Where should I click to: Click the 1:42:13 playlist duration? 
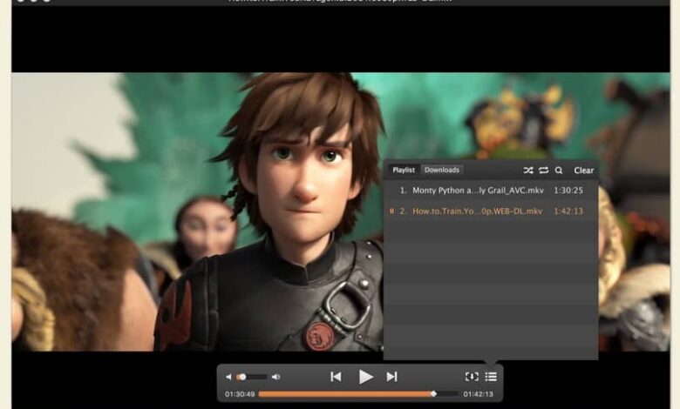tap(568, 211)
